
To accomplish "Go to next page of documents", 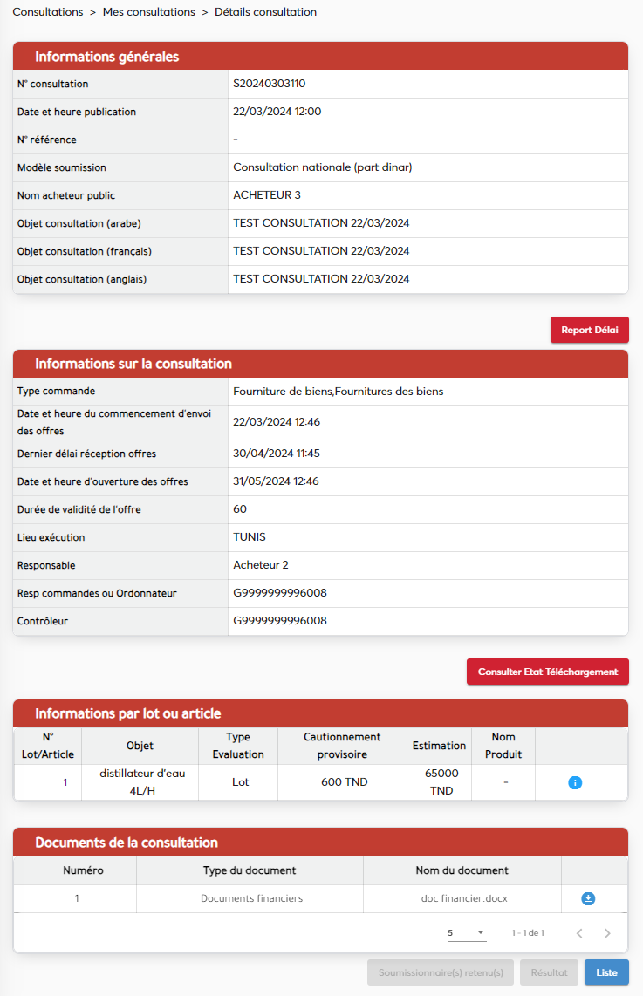I will (607, 933).
